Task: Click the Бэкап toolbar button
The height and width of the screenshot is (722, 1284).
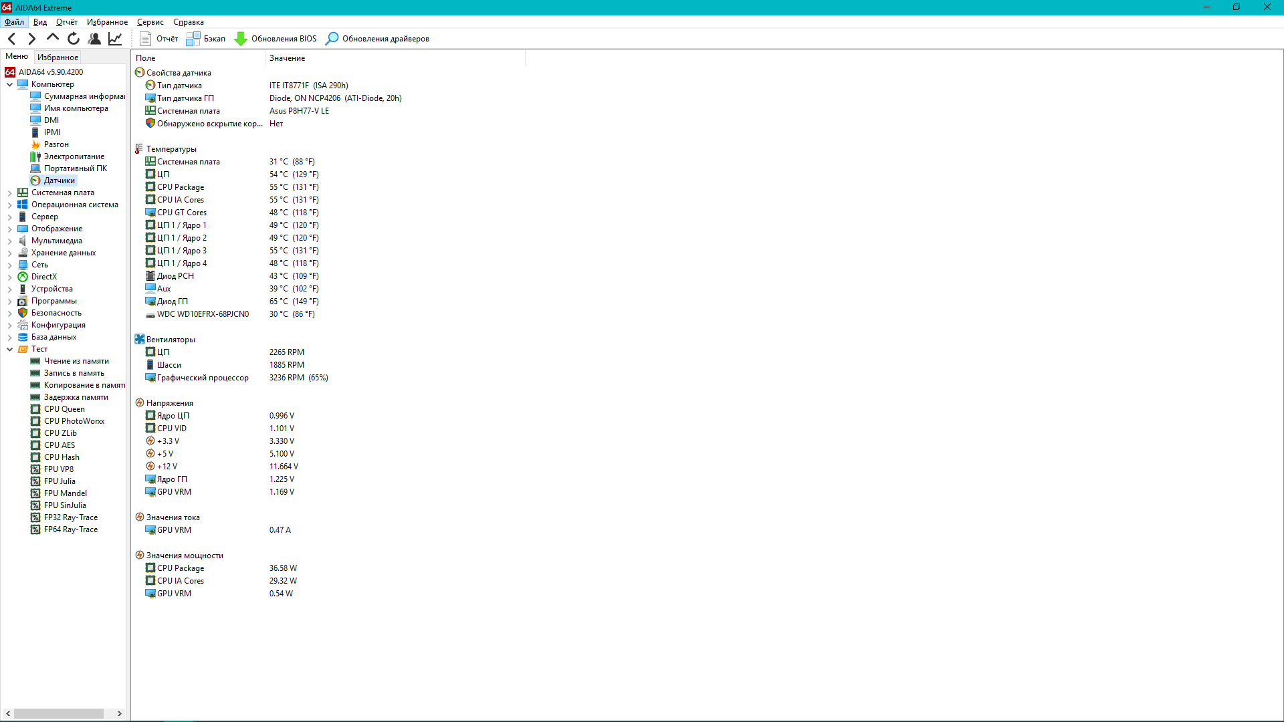Action: tap(206, 39)
